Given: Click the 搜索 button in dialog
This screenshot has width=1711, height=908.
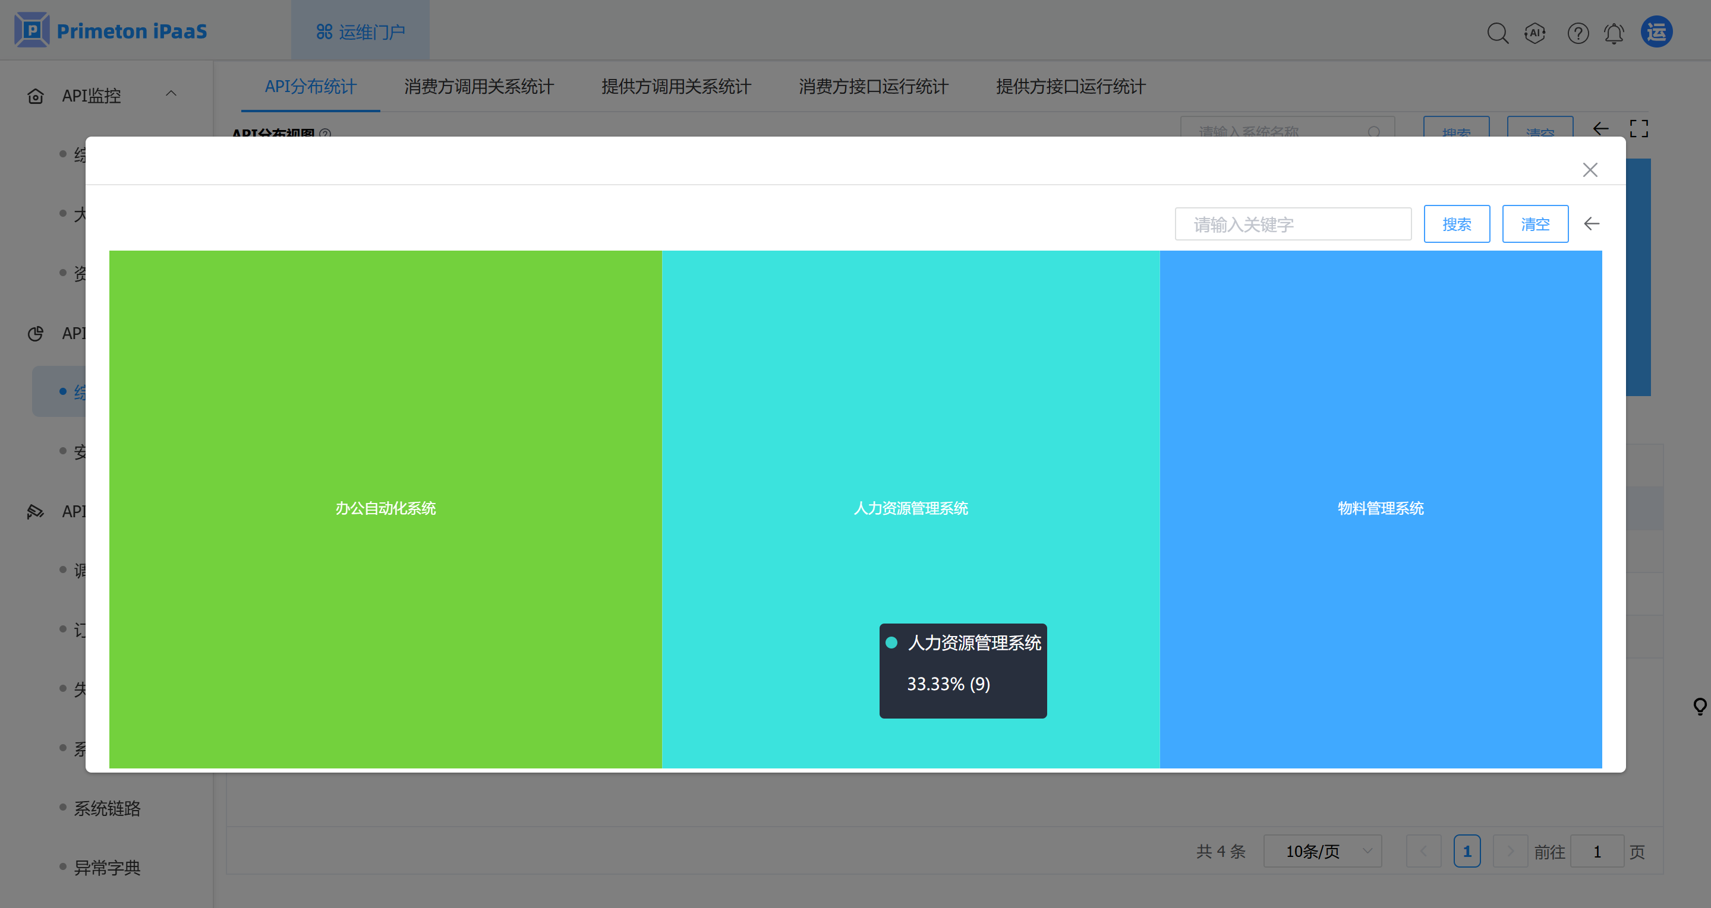Looking at the screenshot, I should pyautogui.click(x=1456, y=224).
